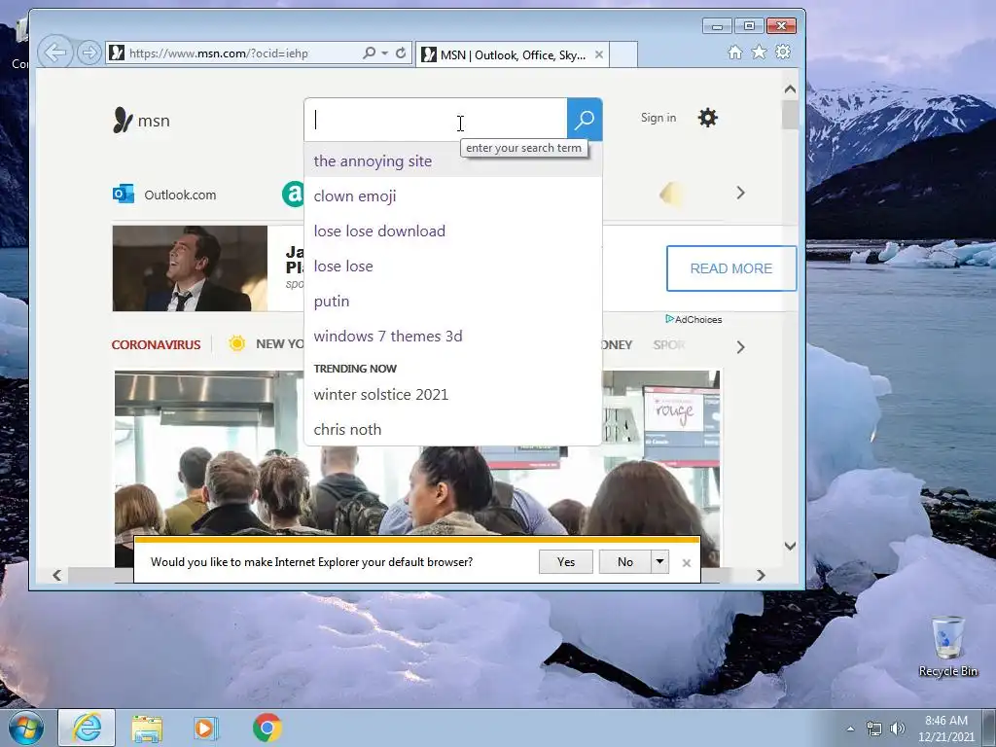Image resolution: width=996 pixels, height=747 pixels.
Task: Open the CORONAVIRUS news category
Action: point(156,344)
